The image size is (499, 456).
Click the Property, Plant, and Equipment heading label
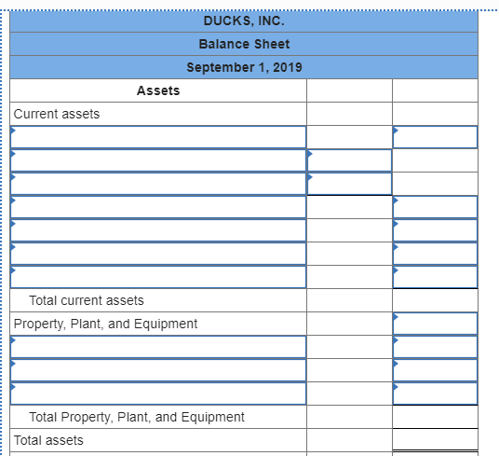105,324
